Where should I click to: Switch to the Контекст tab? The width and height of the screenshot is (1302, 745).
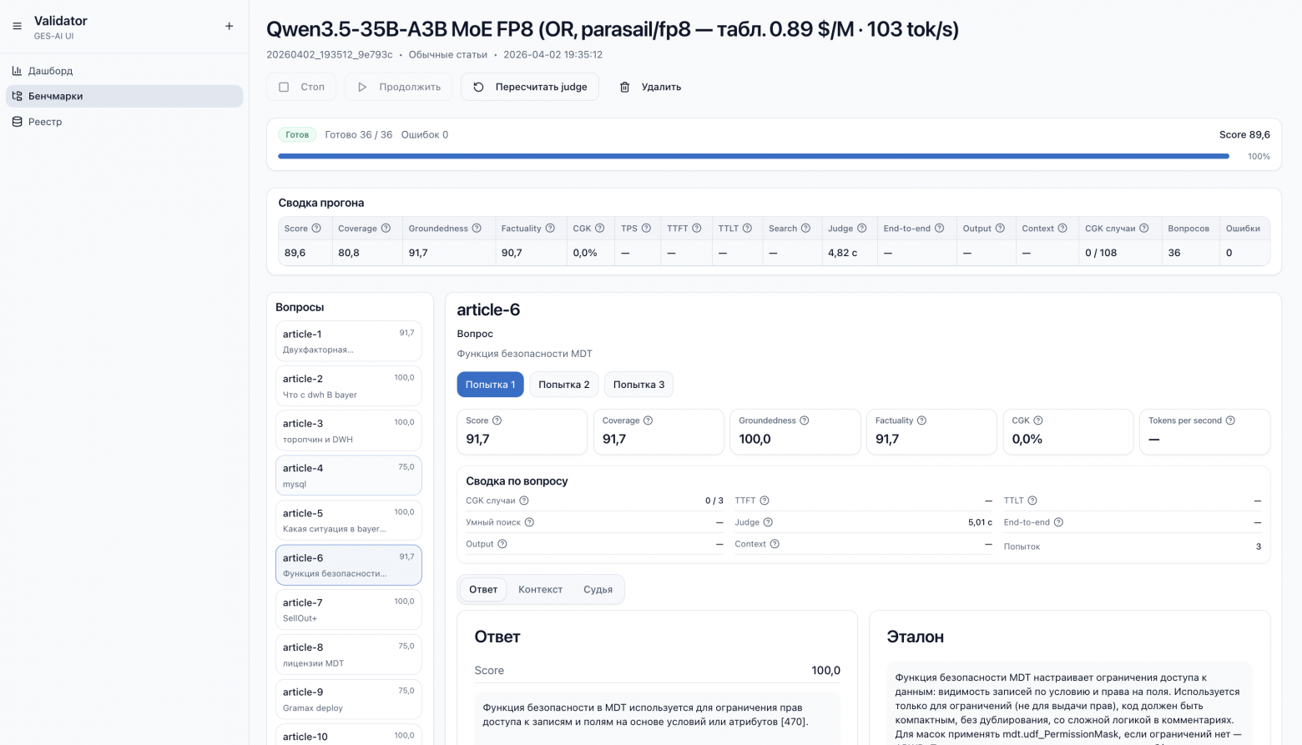tap(540, 589)
